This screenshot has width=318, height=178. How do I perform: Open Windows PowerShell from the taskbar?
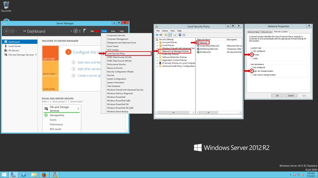(24, 175)
